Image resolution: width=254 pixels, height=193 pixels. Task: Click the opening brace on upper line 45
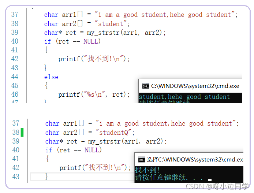tap(46, 85)
